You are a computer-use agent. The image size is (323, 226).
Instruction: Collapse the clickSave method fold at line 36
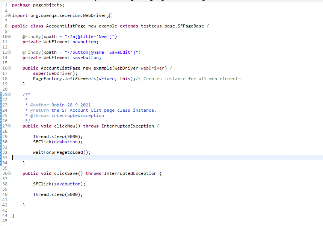pyautogui.click(x=9, y=173)
